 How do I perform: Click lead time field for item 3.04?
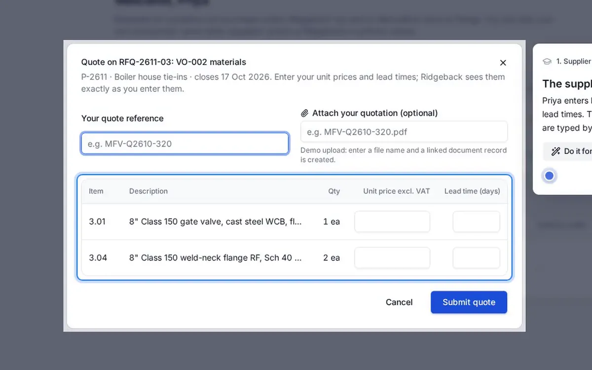(x=476, y=258)
